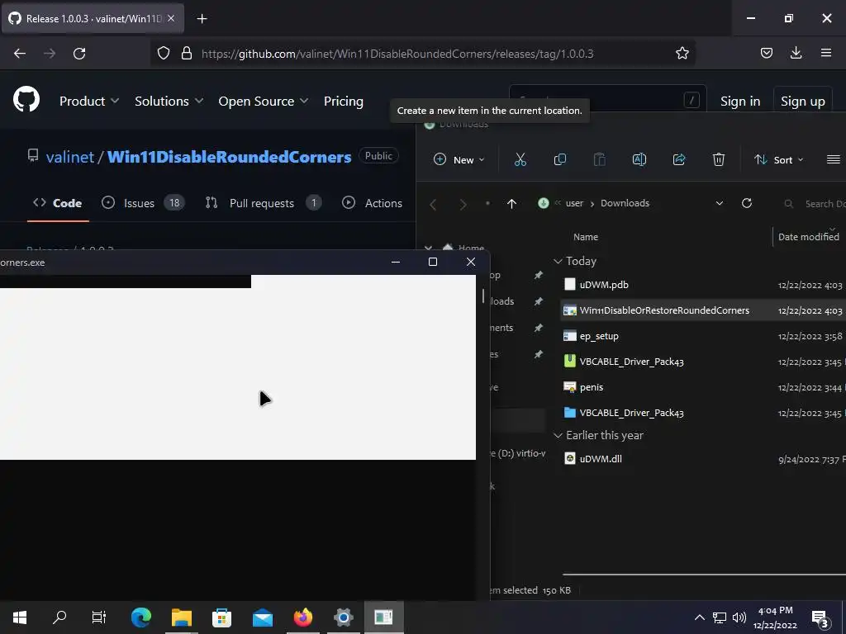Open Mail app from taskbar
The height and width of the screenshot is (634, 846).
263,617
